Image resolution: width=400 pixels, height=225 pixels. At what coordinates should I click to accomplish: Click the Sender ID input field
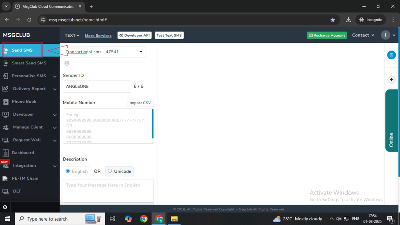pyautogui.click(x=97, y=86)
